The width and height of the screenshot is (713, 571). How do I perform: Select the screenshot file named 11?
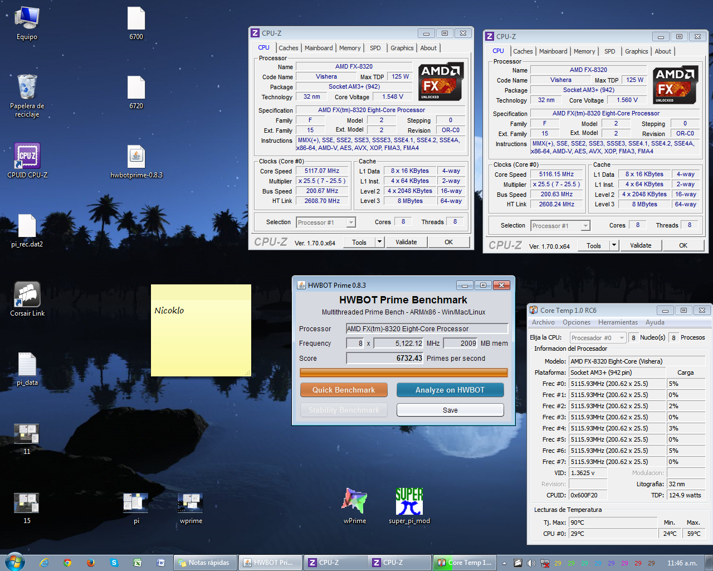click(27, 438)
